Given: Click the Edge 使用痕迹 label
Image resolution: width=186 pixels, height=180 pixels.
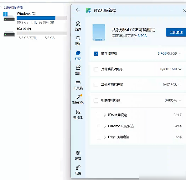Looking at the screenshot, I should click(118, 137).
